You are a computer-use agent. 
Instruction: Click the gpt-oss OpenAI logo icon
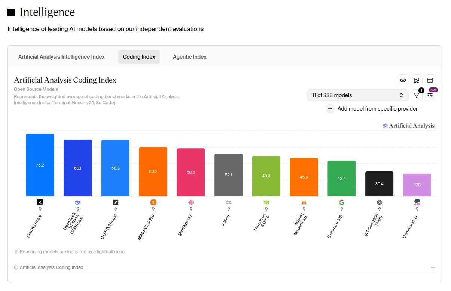tap(380, 202)
